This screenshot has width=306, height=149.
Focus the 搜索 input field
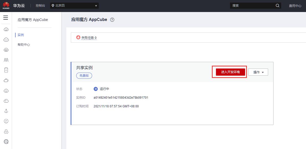click(253, 6)
